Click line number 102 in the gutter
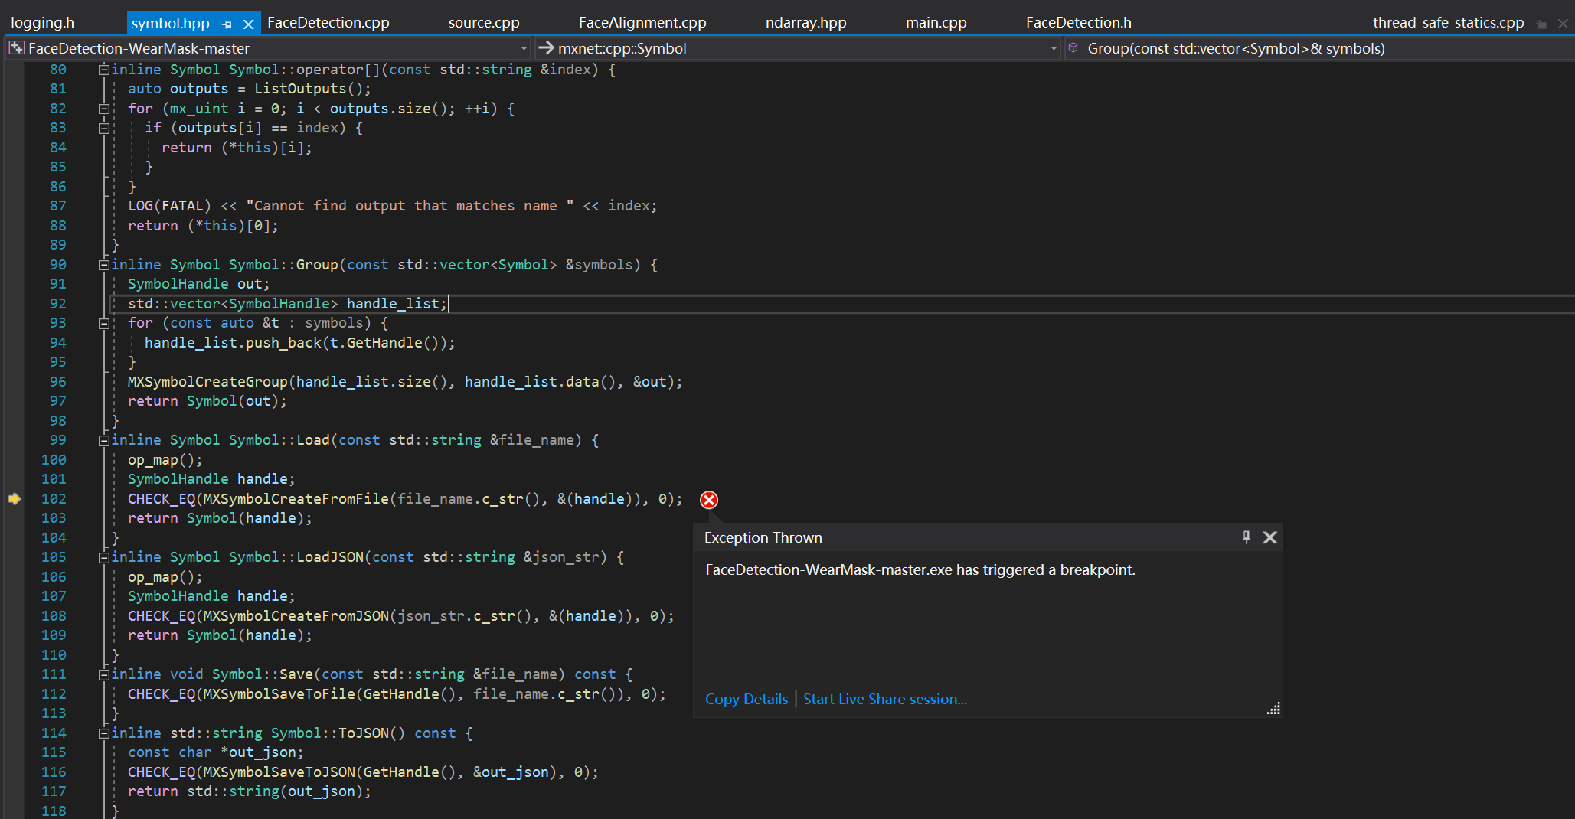This screenshot has width=1575, height=819. pos(54,499)
